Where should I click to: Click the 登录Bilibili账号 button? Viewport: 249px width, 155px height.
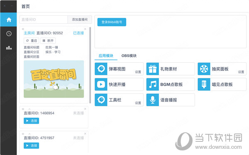[112, 22]
